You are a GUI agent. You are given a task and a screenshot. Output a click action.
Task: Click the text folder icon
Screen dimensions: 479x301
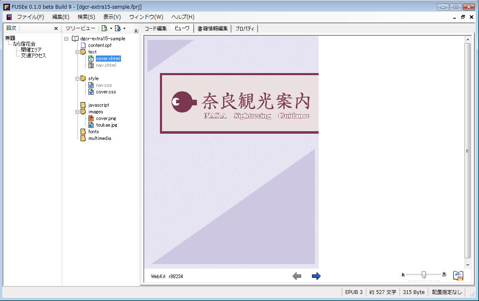point(83,52)
